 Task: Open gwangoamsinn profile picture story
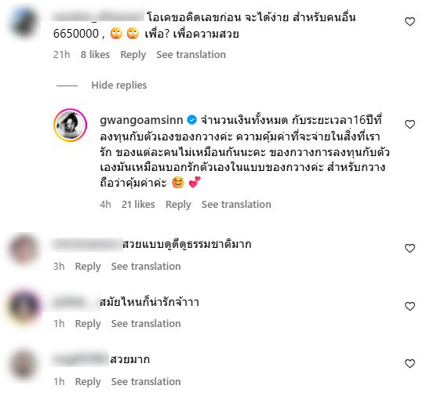click(71, 125)
